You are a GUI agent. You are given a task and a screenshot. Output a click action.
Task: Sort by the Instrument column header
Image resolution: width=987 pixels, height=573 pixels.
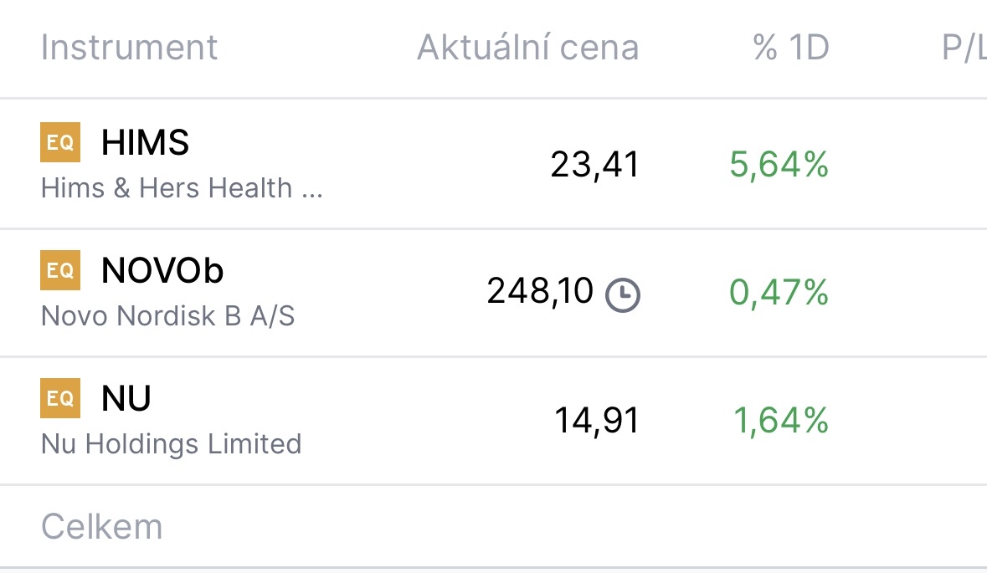click(129, 48)
